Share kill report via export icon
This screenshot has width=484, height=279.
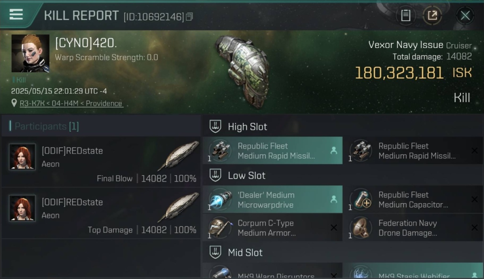(432, 16)
